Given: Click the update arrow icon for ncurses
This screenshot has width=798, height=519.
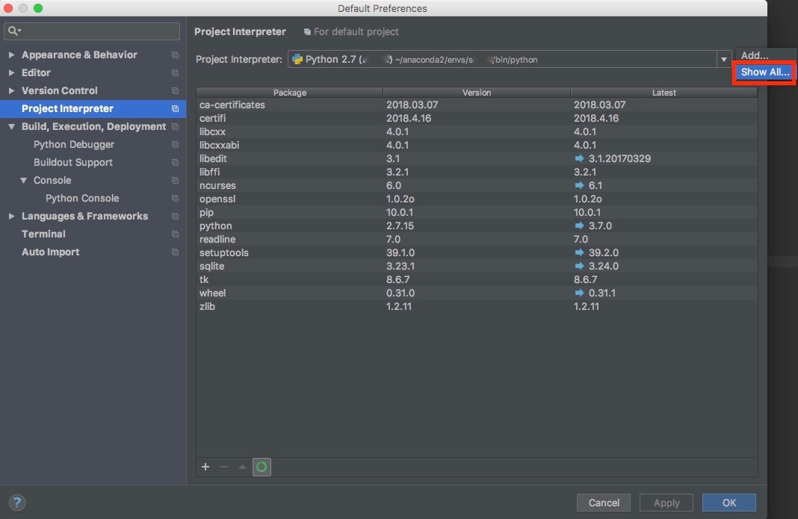Looking at the screenshot, I should pyautogui.click(x=579, y=185).
